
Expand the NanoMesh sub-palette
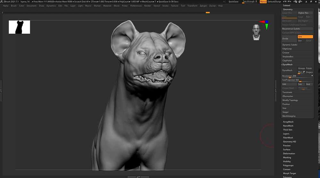288,126
